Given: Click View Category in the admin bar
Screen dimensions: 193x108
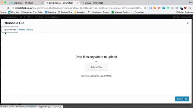Looking at the screenshot, I should tap(52, 17).
